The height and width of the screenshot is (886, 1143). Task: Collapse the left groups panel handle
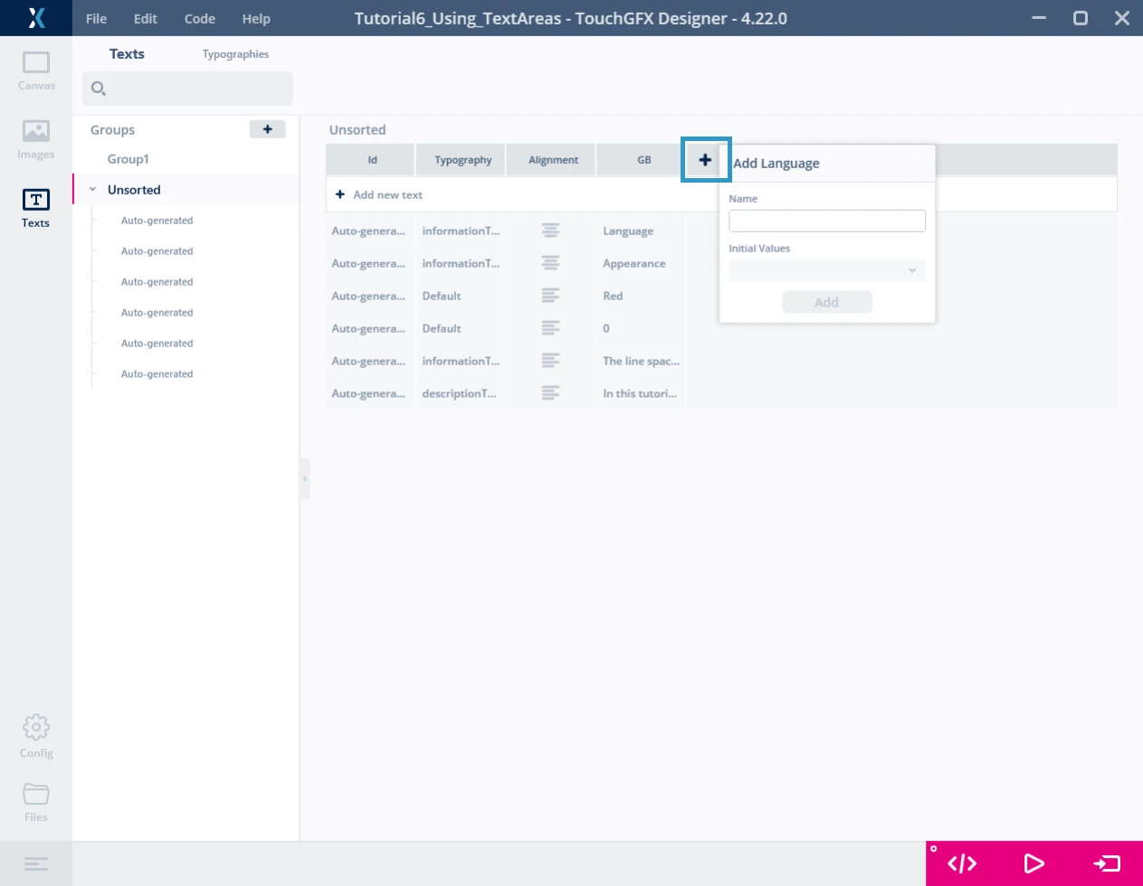(305, 479)
